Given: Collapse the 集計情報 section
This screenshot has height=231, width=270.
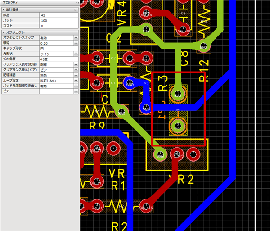Looking at the screenshot, I should point(3,9).
